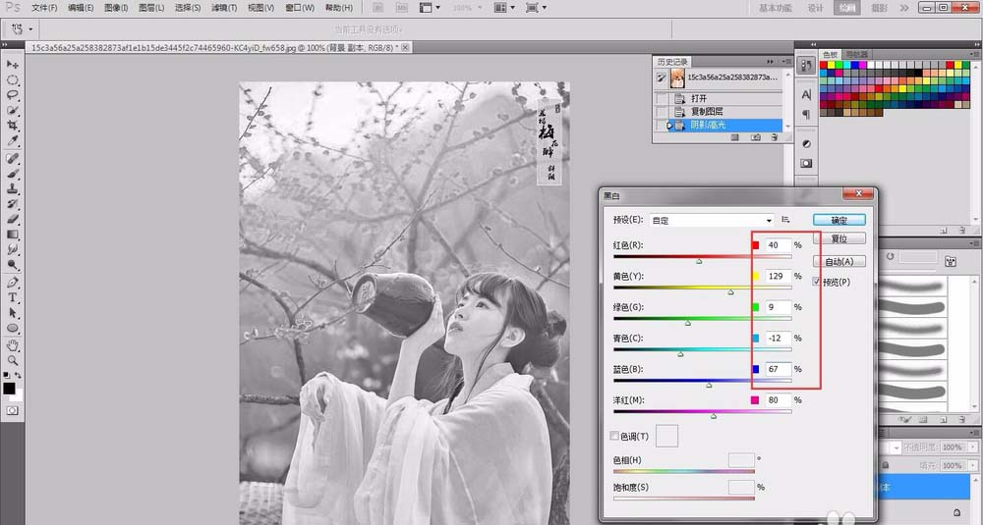The height and width of the screenshot is (525, 983).
Task: Select the Hand tool
Action: point(14,345)
